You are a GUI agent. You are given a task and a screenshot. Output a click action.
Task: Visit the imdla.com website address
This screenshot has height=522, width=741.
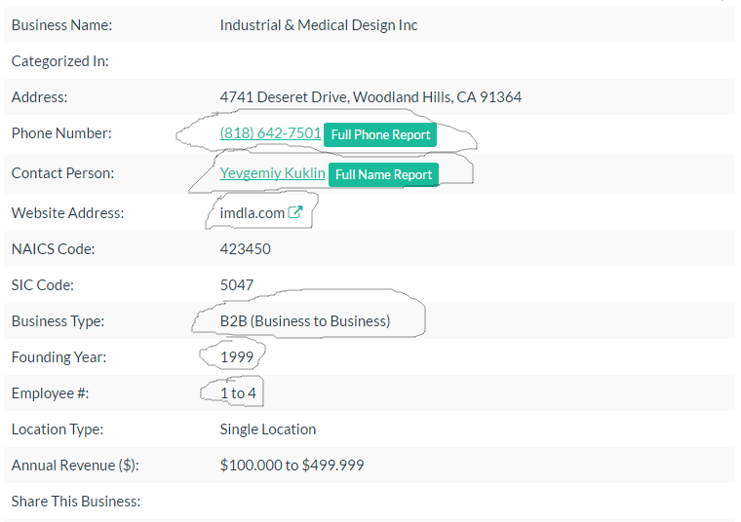point(252,213)
